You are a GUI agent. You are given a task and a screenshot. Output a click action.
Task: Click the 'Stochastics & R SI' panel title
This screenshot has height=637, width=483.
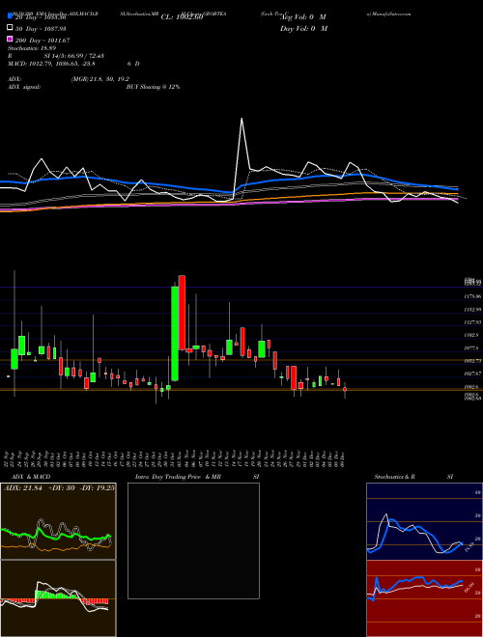[x=413, y=477]
